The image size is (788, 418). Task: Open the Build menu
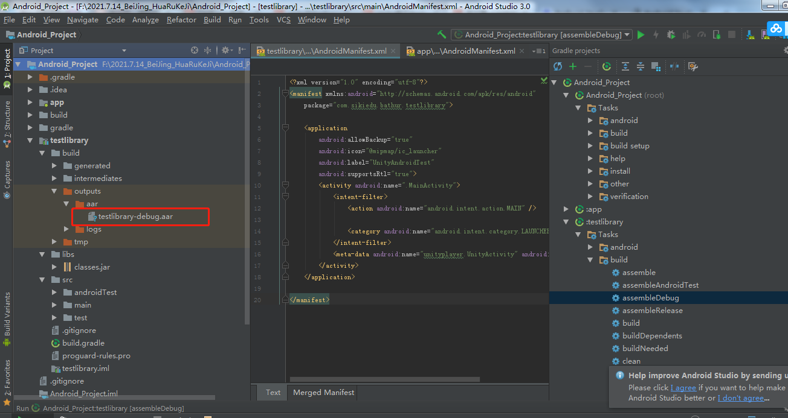[x=212, y=20]
